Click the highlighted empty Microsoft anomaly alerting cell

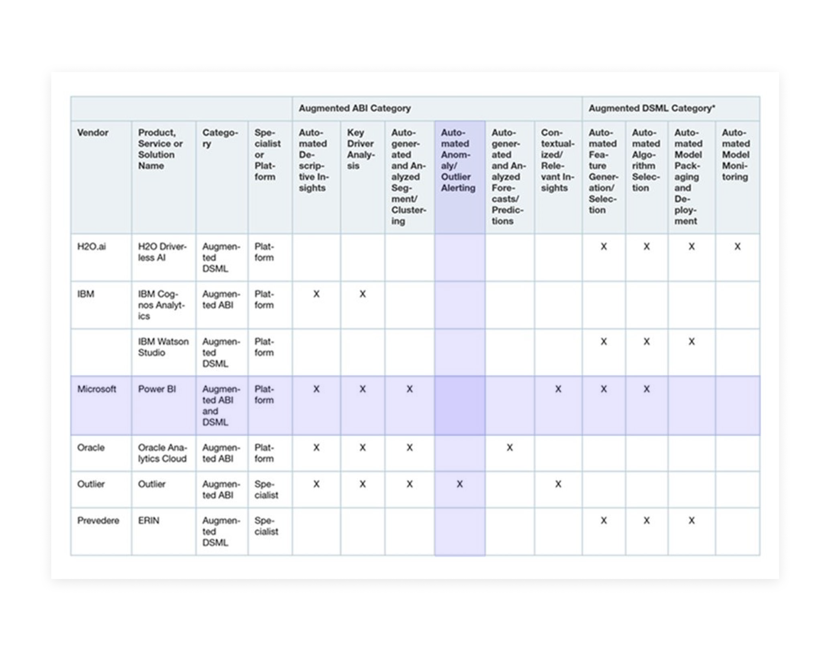[459, 405]
